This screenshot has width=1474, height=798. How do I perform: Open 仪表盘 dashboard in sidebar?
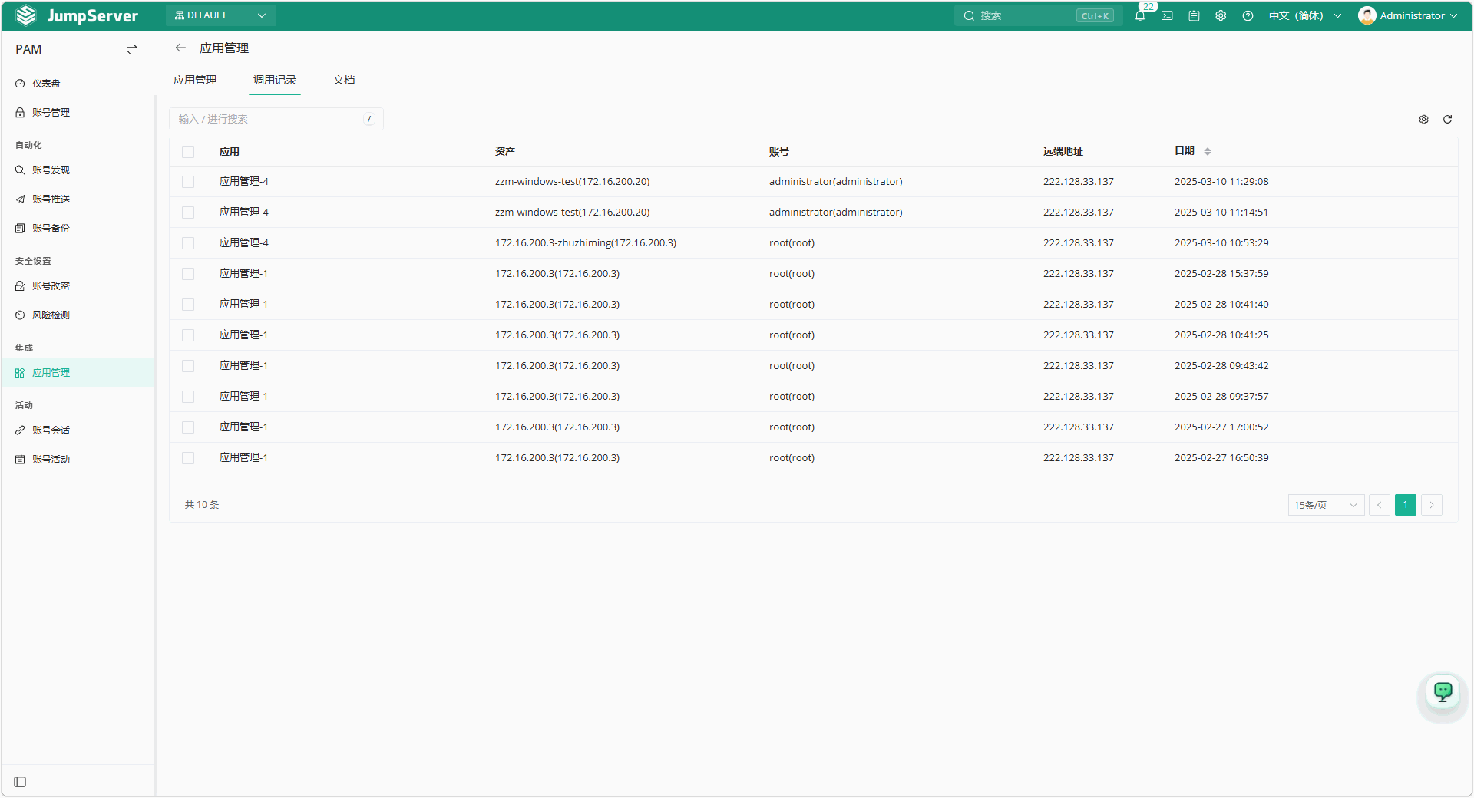(x=46, y=83)
